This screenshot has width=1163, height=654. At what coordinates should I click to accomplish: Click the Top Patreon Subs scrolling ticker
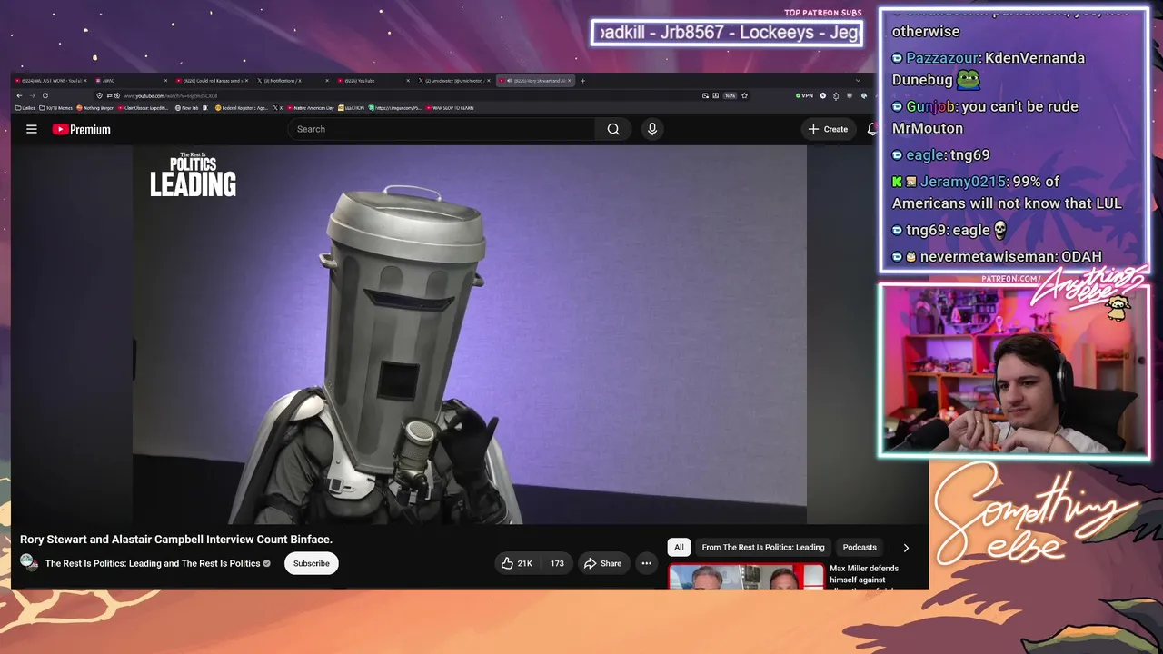click(727, 33)
